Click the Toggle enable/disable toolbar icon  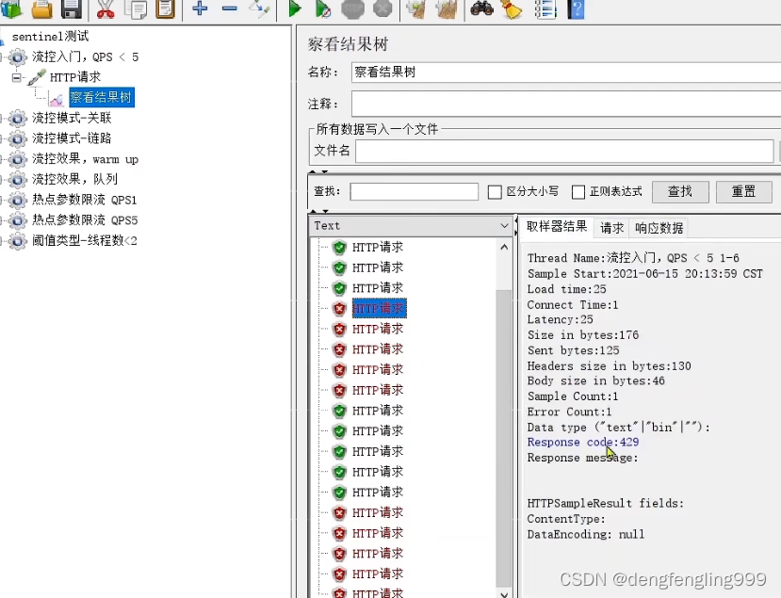(x=259, y=8)
